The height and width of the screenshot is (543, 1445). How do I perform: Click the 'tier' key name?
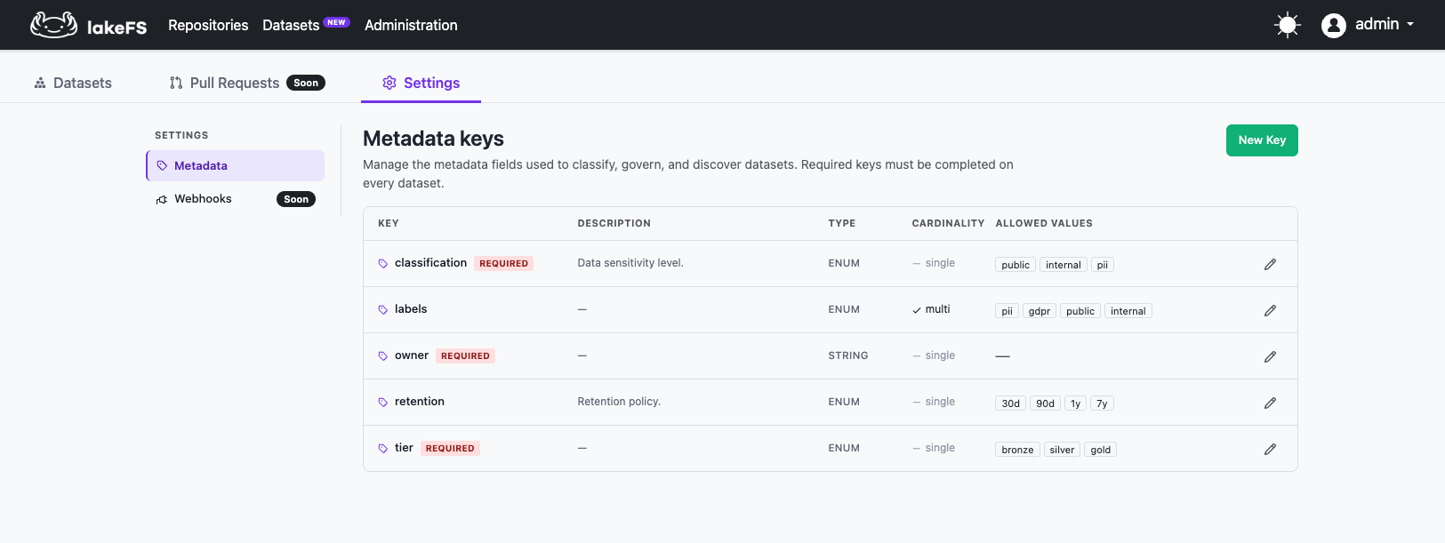pos(404,448)
